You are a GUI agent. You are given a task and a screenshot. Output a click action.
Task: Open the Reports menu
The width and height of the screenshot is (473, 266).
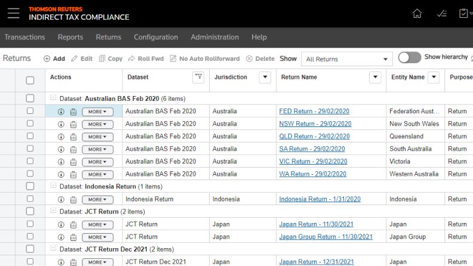tap(70, 37)
